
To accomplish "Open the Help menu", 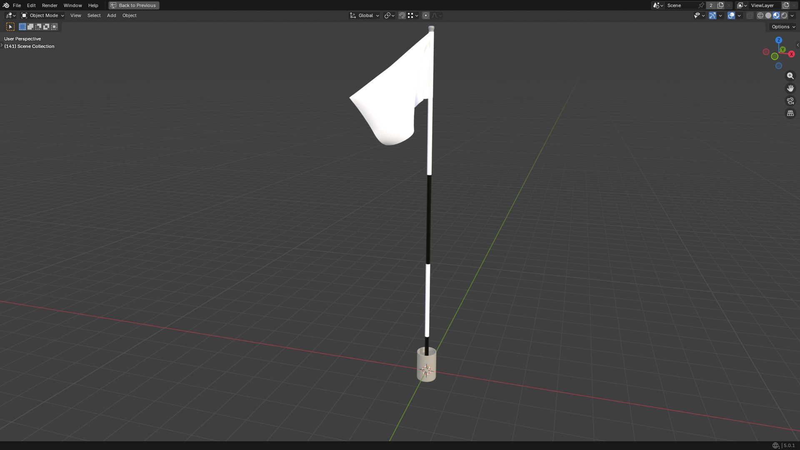I will [x=93, y=5].
